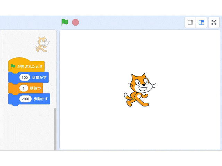The height and width of the screenshot is (166, 222).
Task: Switch to large stage layout
Action: [201, 22]
